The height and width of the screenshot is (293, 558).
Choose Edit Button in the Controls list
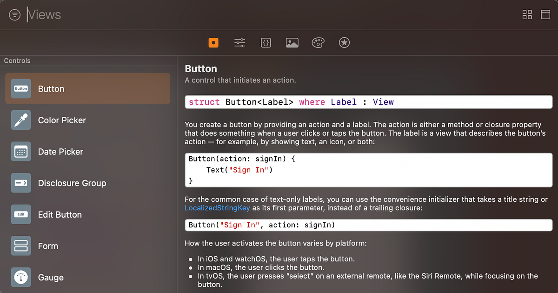tap(60, 214)
